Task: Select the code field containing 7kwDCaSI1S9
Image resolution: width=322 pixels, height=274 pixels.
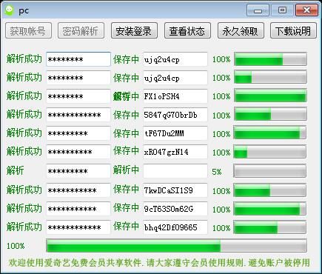Action: (x=175, y=190)
